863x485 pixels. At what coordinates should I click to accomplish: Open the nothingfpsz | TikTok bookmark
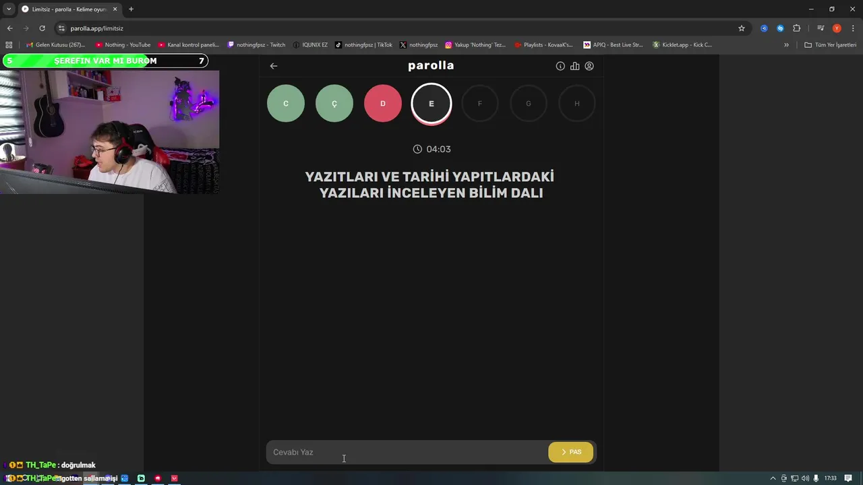tap(363, 45)
